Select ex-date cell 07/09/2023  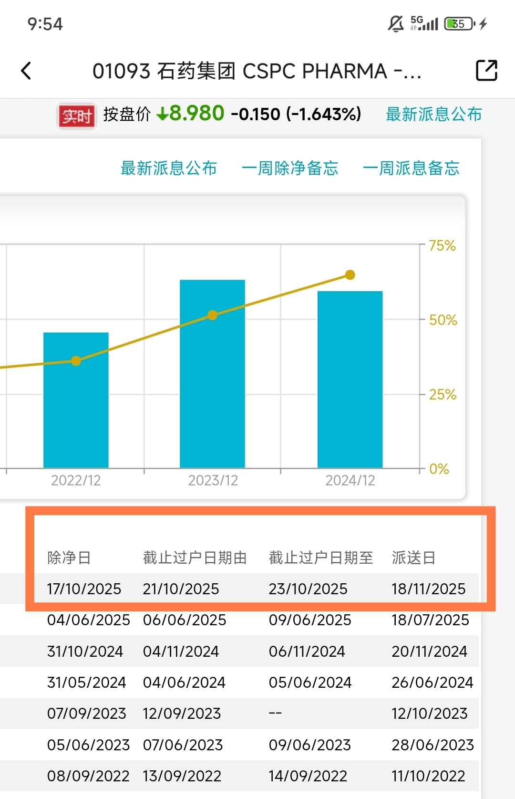(86, 714)
